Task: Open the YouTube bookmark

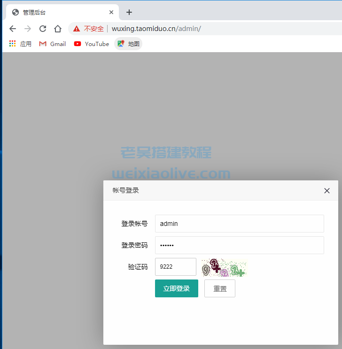Action: [92, 44]
